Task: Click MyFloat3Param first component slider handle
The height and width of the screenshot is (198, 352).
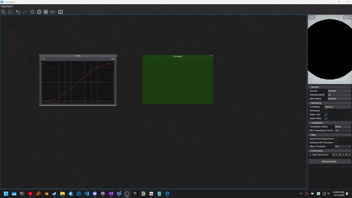Action: pos(337,155)
